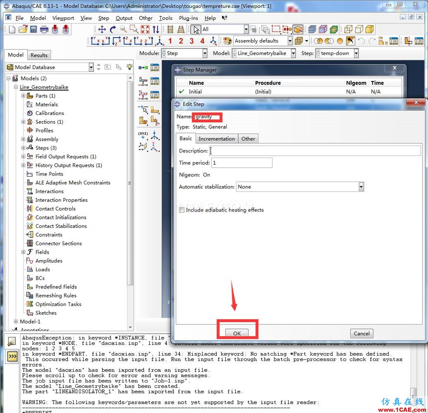Toggle Include adiabatic heating effects checkbox
Screen dimensions: 428x413
pos(181,210)
